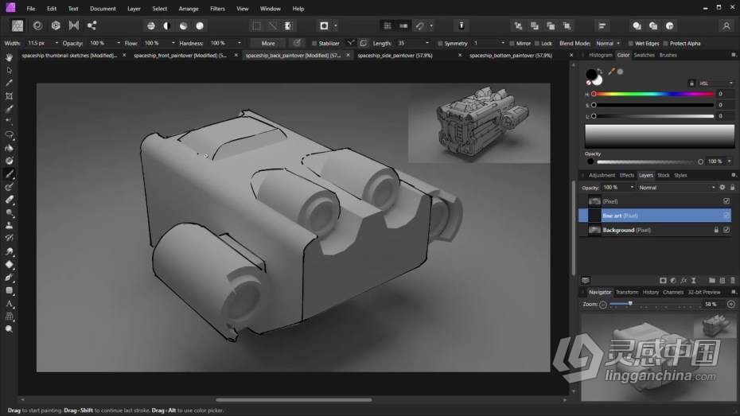Delete layer trash icon in Layers panel
The width and height of the screenshot is (740, 416).
pos(733,281)
